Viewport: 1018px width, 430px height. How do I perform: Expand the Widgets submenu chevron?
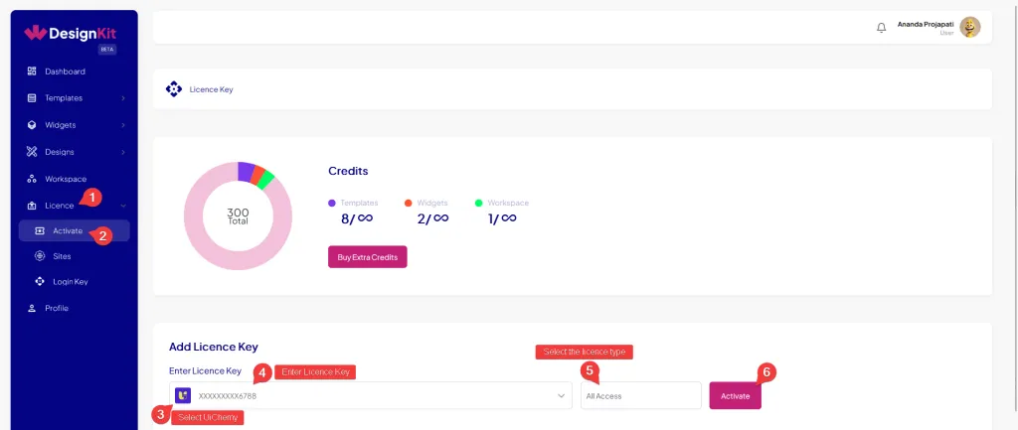(123, 125)
